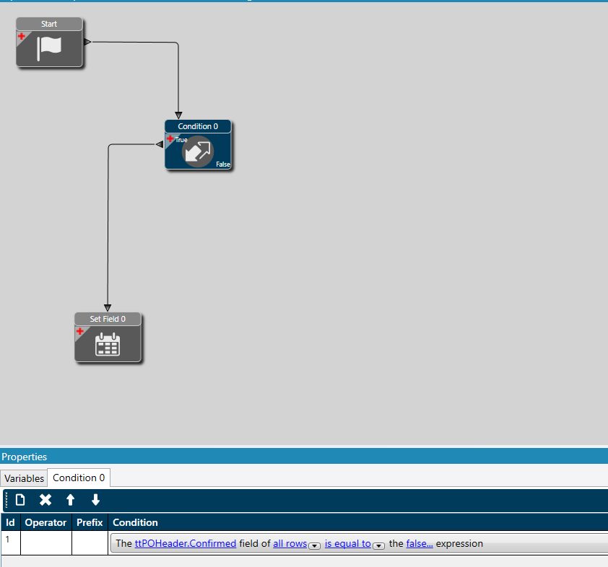Click the Condition column header
Image resolution: width=608 pixels, height=567 pixels.
[x=358, y=522]
